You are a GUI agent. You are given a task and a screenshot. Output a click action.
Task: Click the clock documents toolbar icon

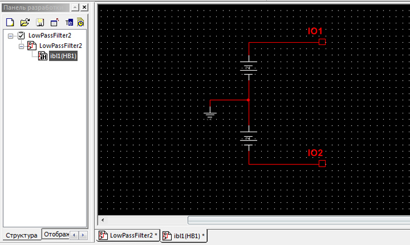81,22
